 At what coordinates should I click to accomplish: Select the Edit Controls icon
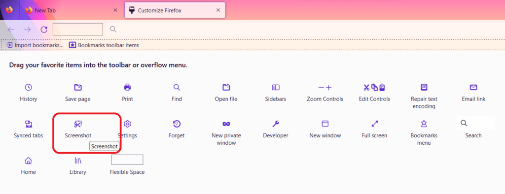374,87
